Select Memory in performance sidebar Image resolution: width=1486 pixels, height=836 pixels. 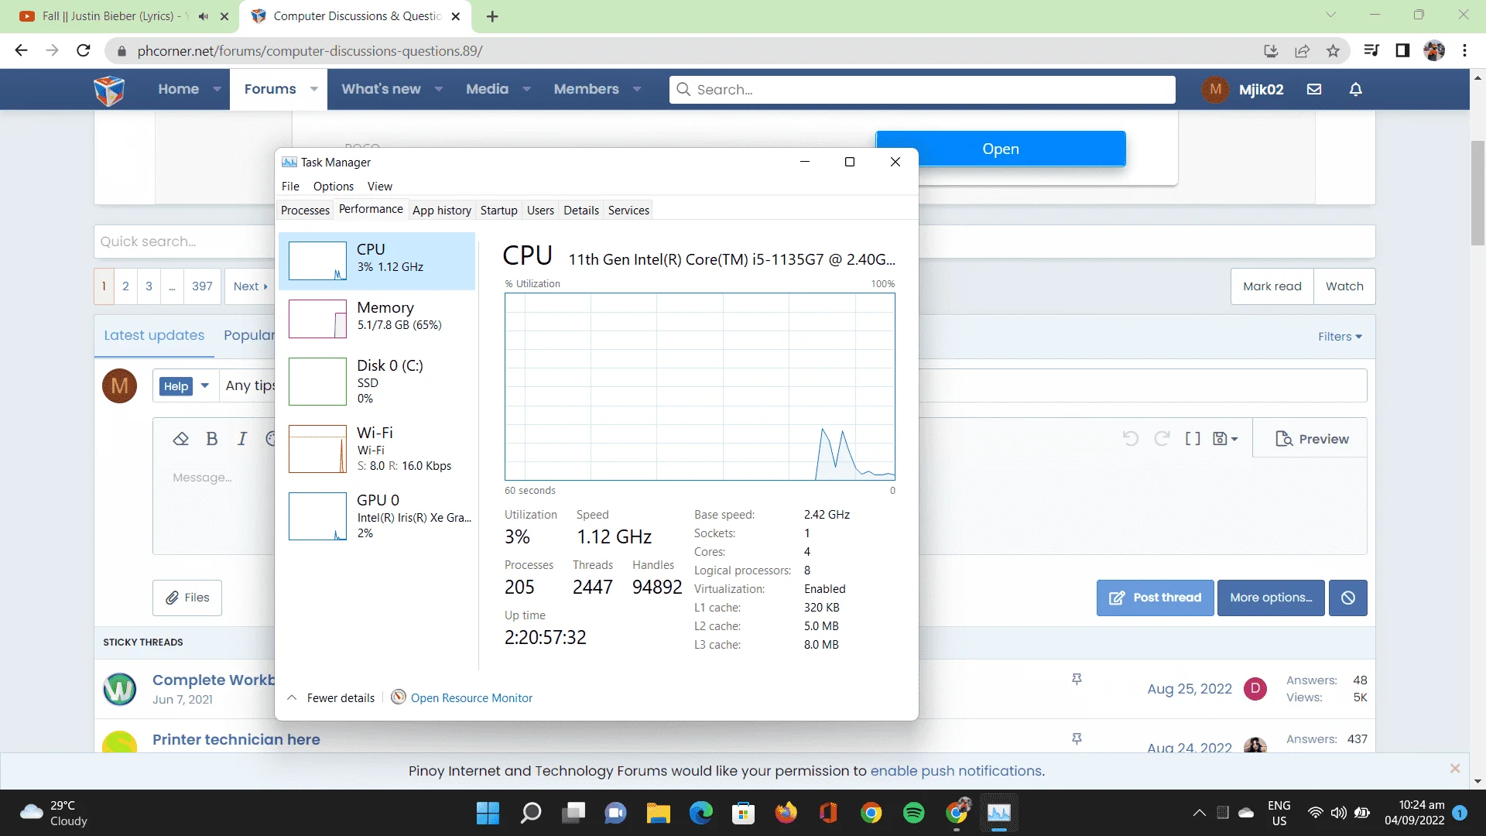[377, 319]
